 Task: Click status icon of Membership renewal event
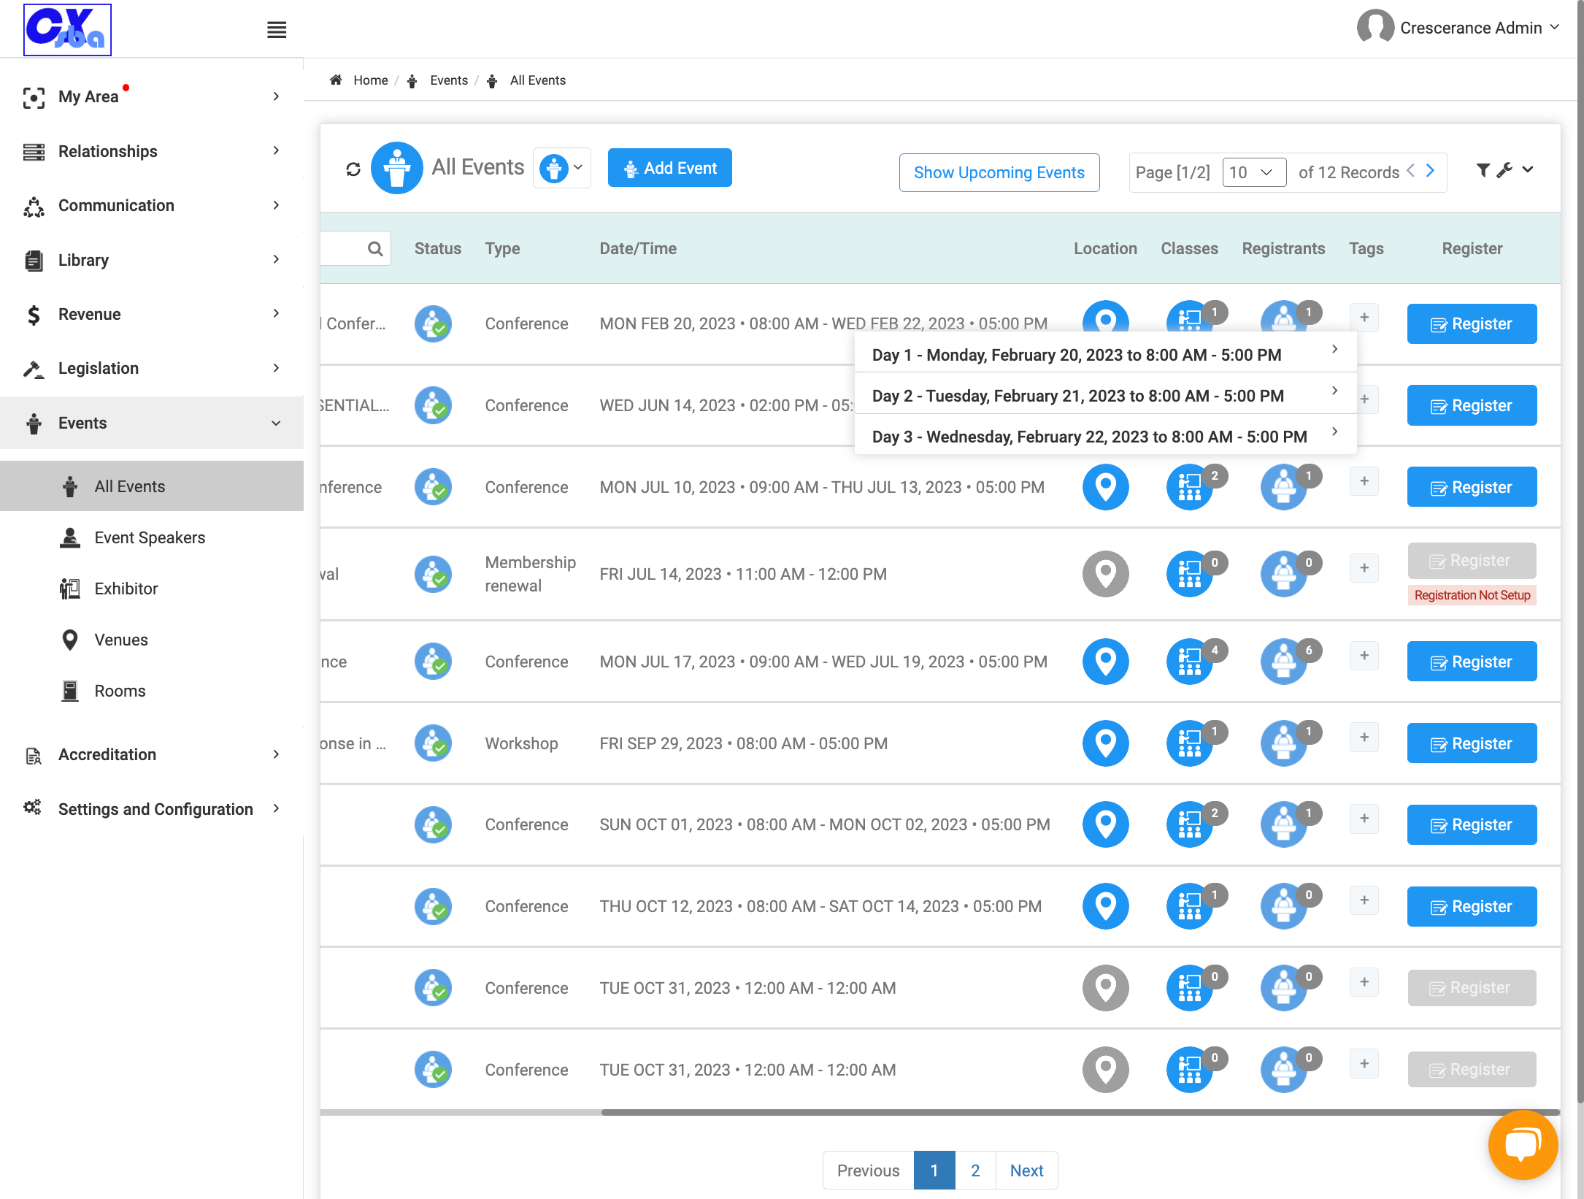(x=433, y=574)
